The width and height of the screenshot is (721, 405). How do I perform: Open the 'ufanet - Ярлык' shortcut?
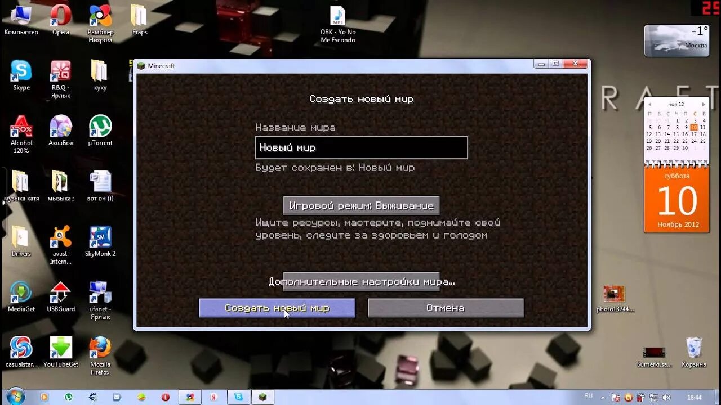click(100, 300)
